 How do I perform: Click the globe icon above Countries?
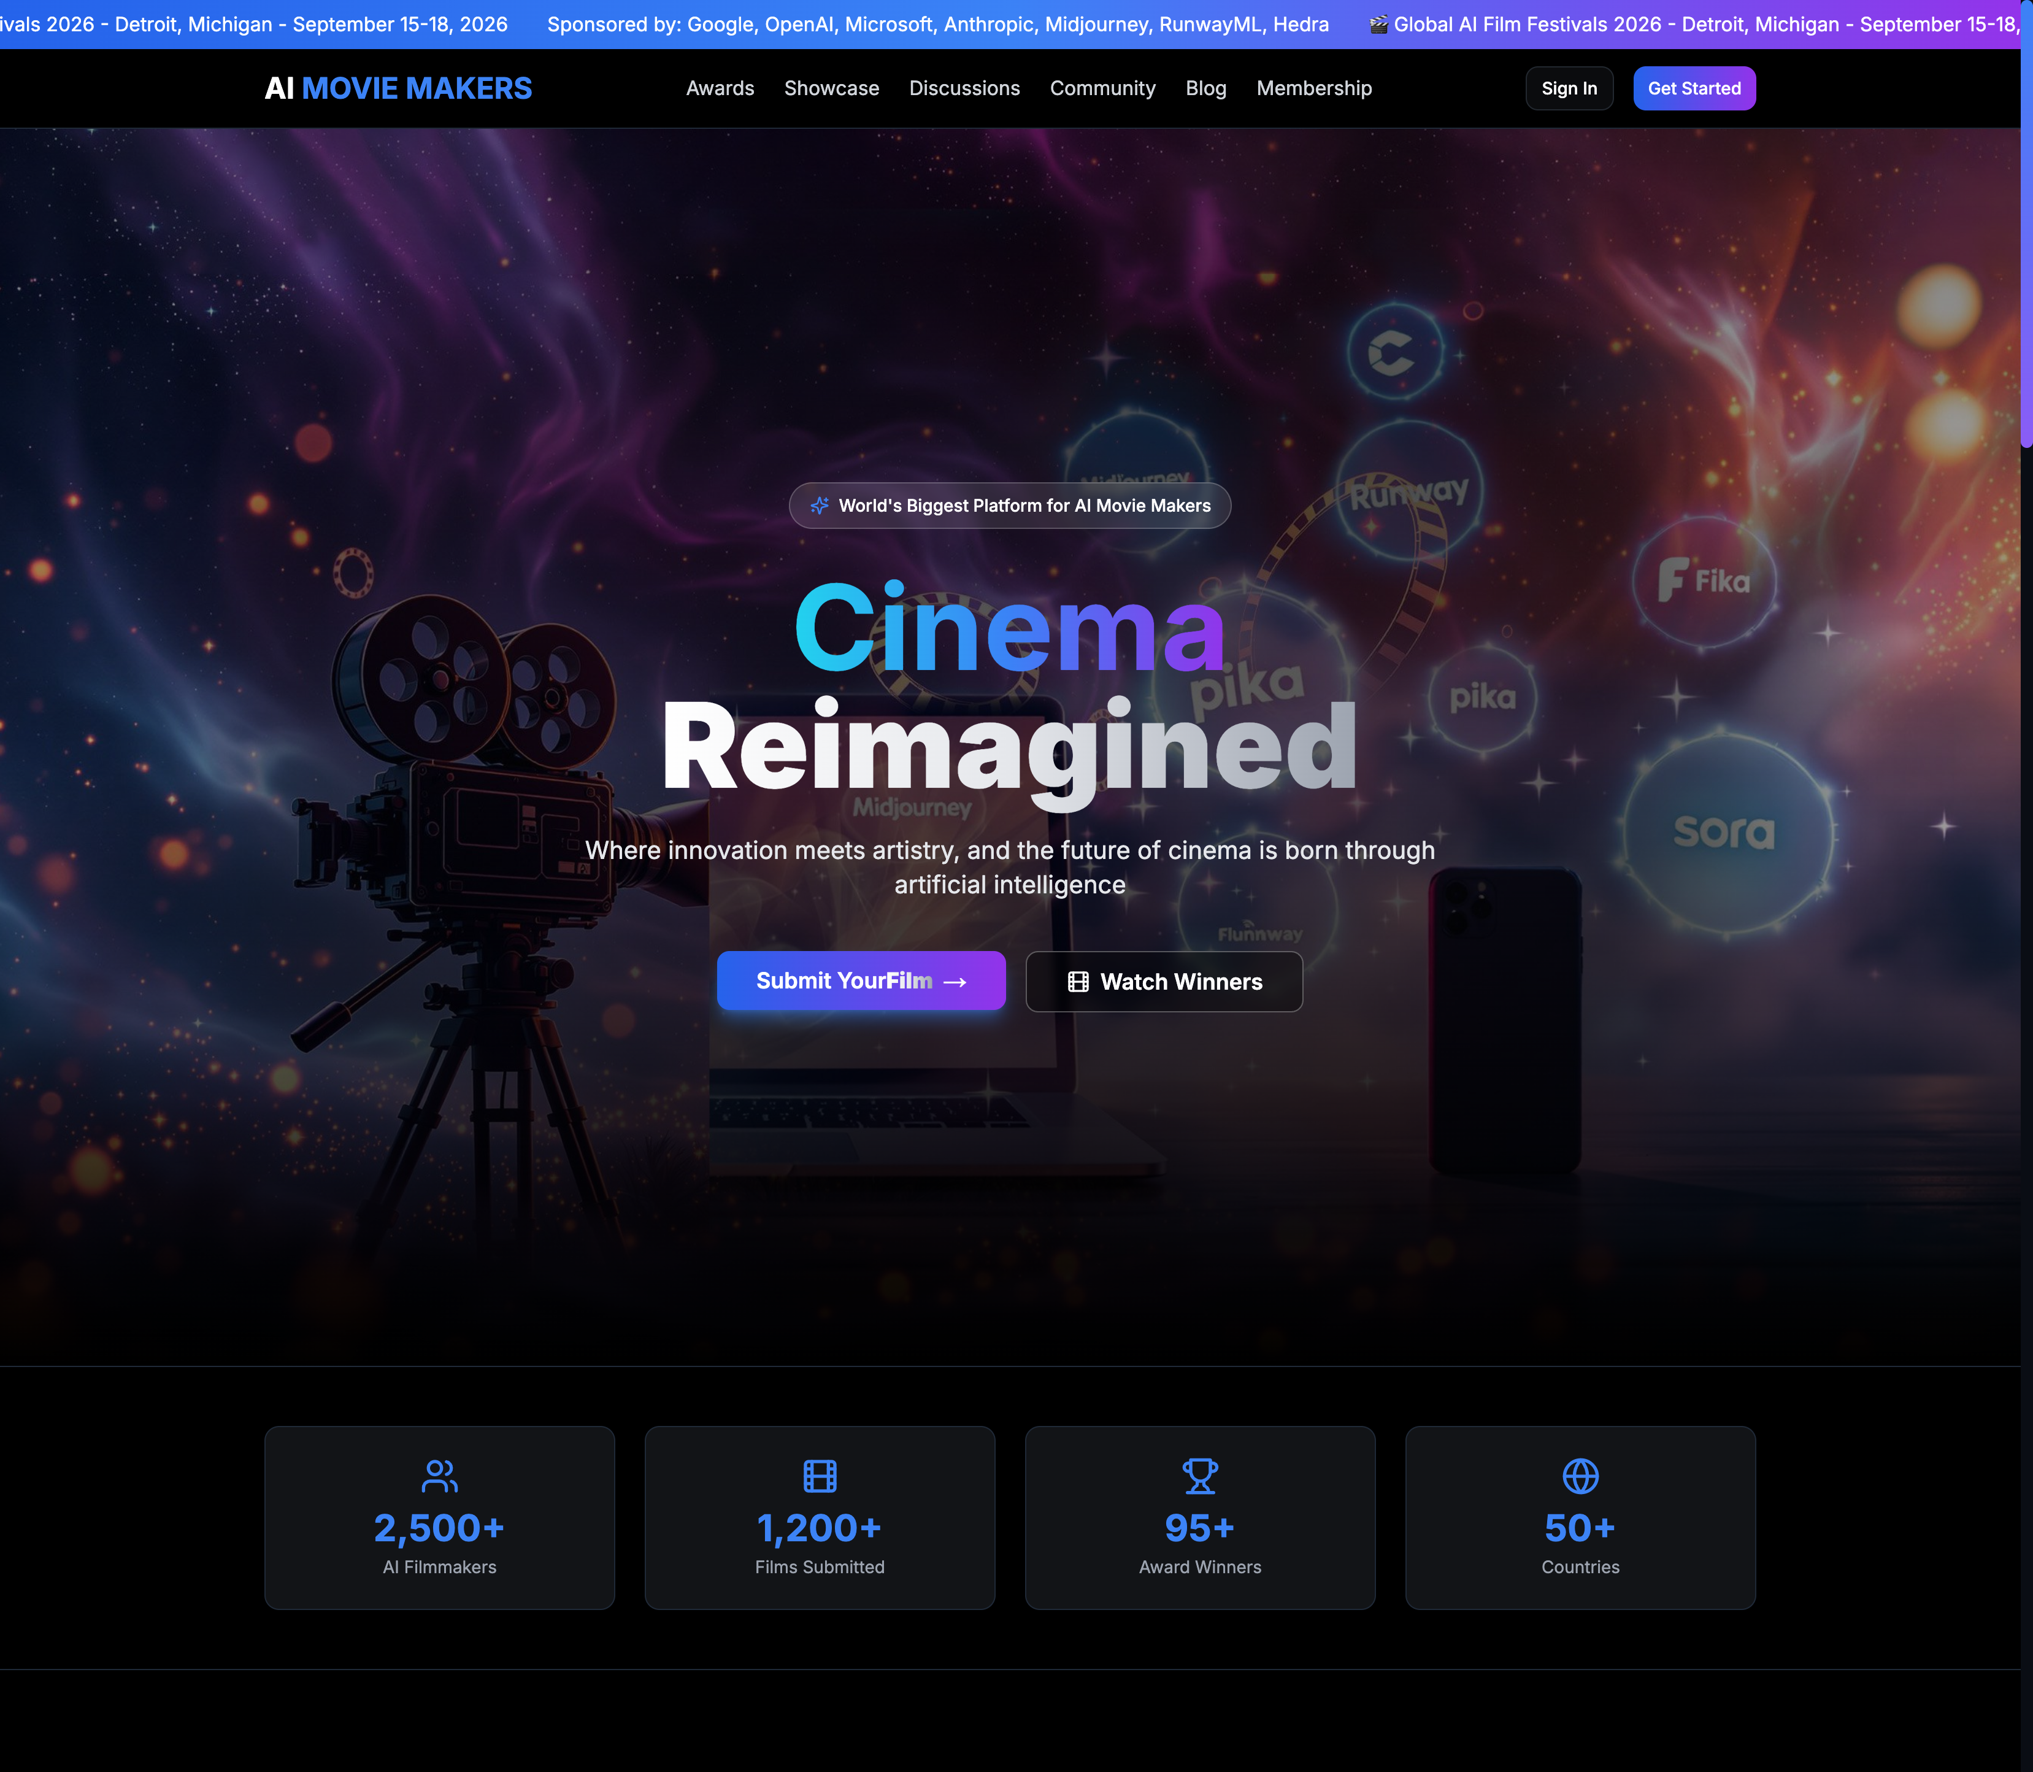(x=1580, y=1476)
